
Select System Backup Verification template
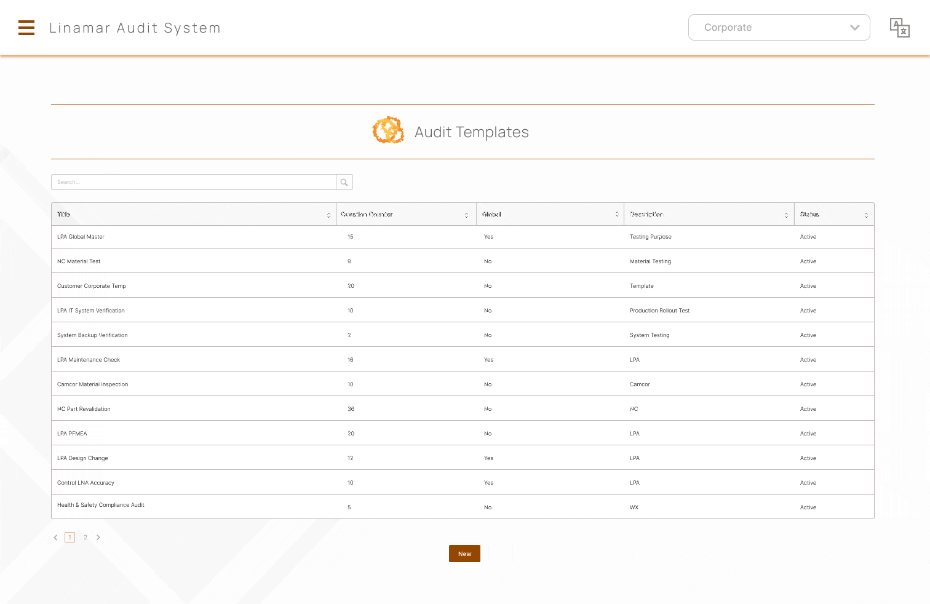pos(92,335)
